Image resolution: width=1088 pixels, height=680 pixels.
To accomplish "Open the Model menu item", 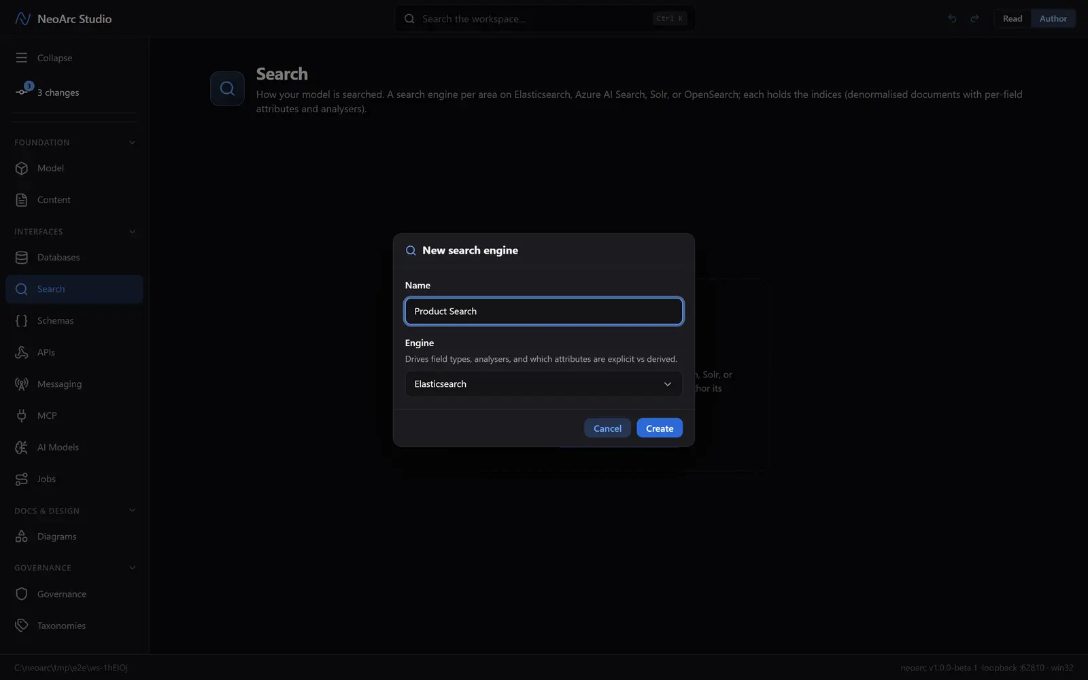I will tap(74, 168).
